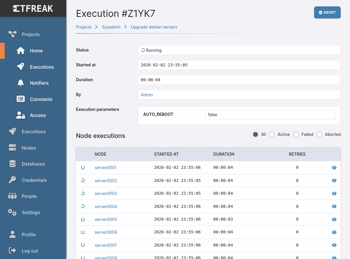Select the Credentials key icon
The height and width of the screenshot is (259, 350).
pyautogui.click(x=12, y=180)
